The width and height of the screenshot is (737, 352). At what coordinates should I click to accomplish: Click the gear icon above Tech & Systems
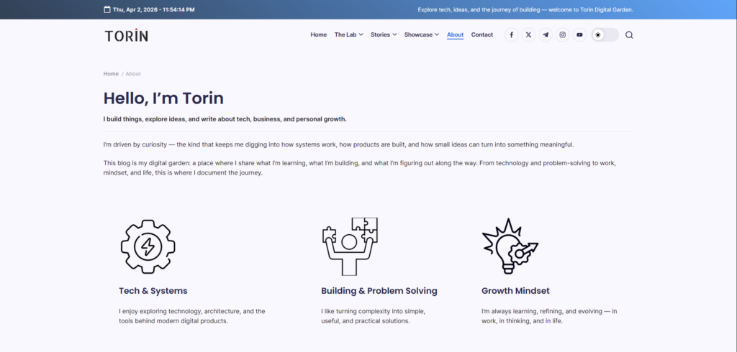148,247
